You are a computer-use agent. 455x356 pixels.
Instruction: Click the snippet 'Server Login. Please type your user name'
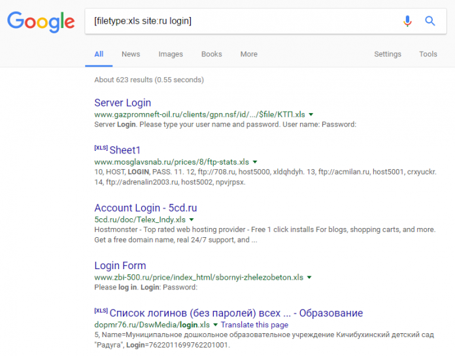(225, 124)
